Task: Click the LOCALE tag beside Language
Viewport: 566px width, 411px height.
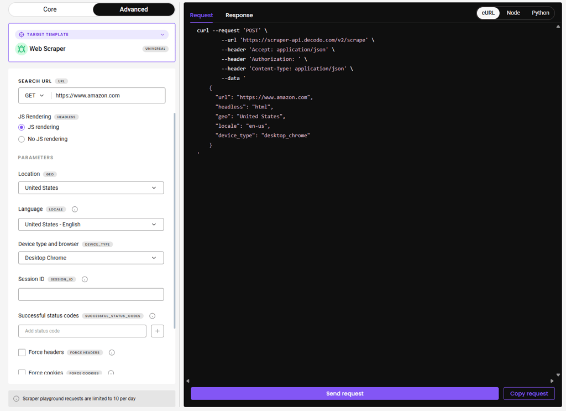Action: [56, 209]
